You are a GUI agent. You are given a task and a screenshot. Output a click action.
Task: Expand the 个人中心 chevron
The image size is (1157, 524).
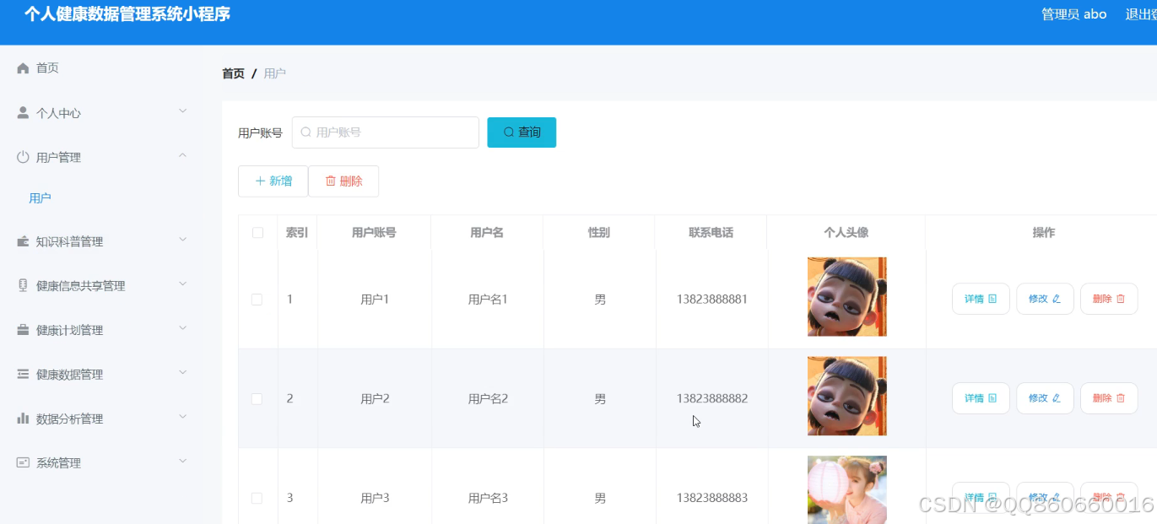[183, 111]
